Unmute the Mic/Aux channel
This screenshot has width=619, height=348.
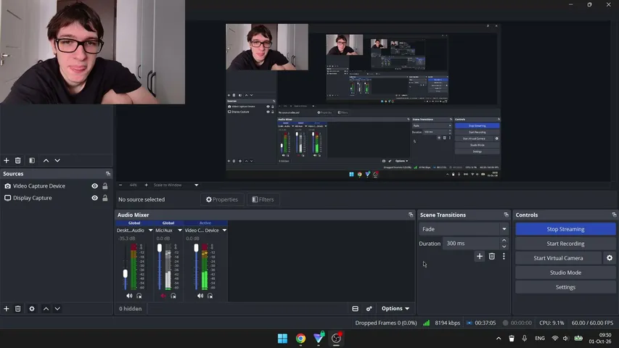tap(163, 296)
